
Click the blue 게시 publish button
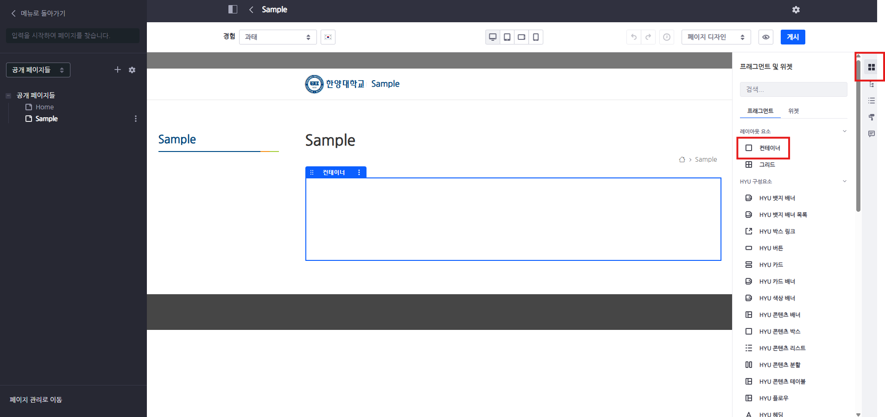792,37
